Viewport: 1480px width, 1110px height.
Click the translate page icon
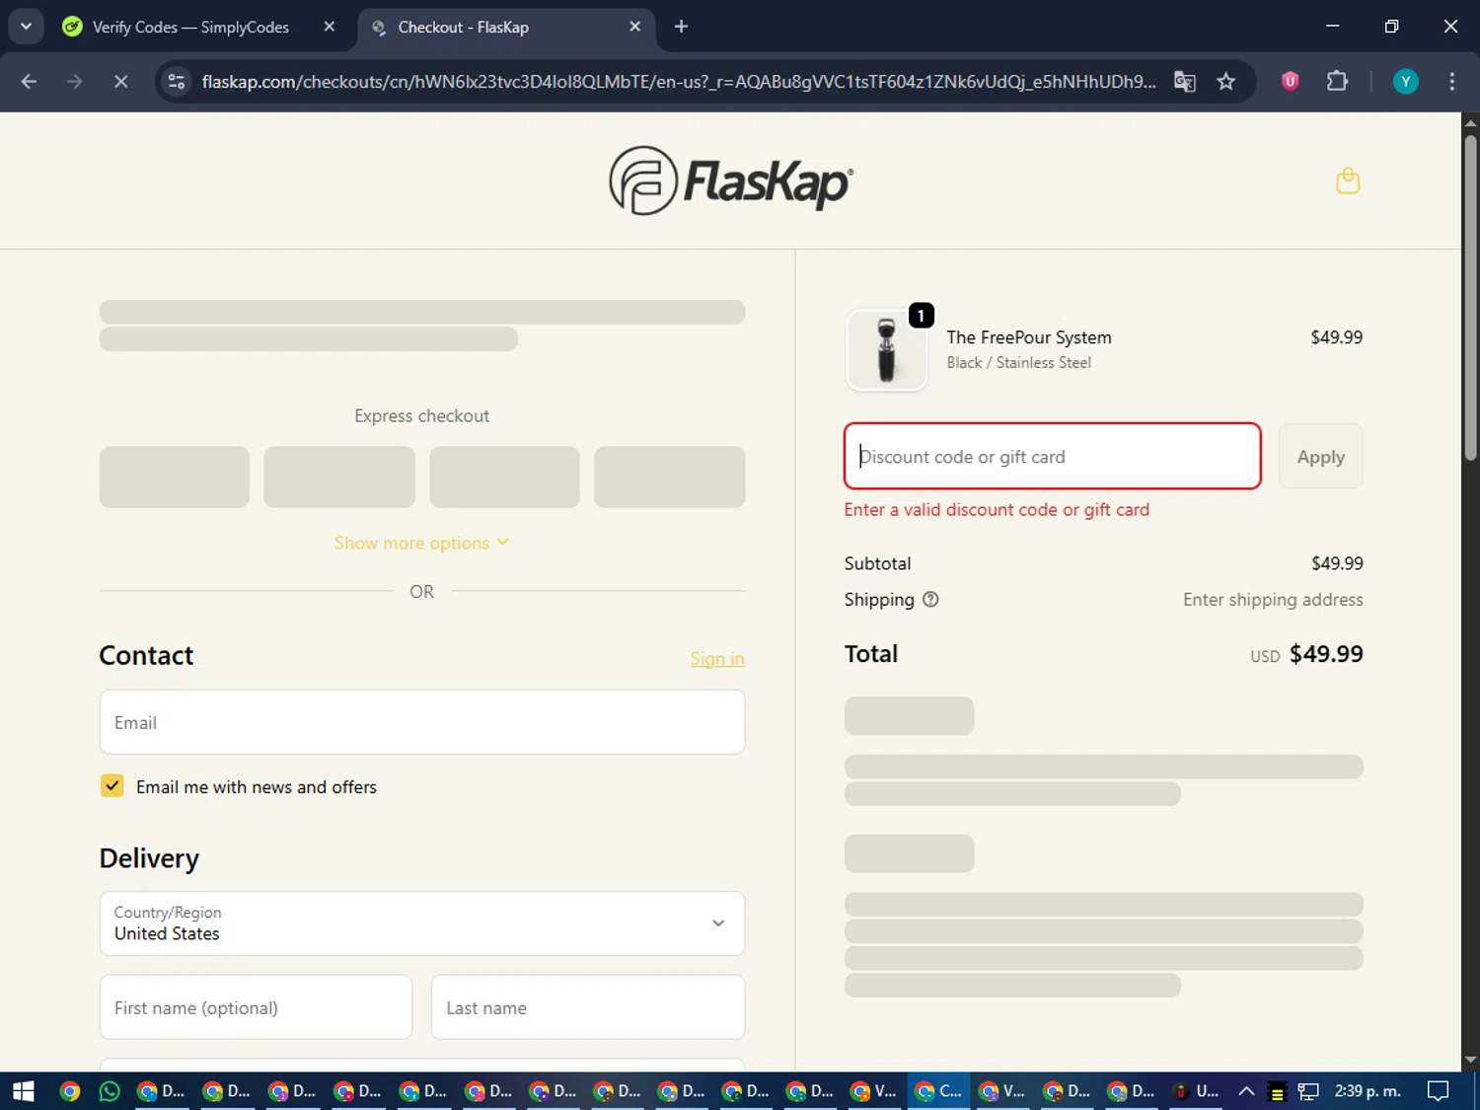(x=1185, y=82)
